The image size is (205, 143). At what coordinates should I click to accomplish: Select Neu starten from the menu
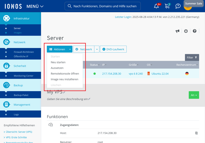(58, 62)
